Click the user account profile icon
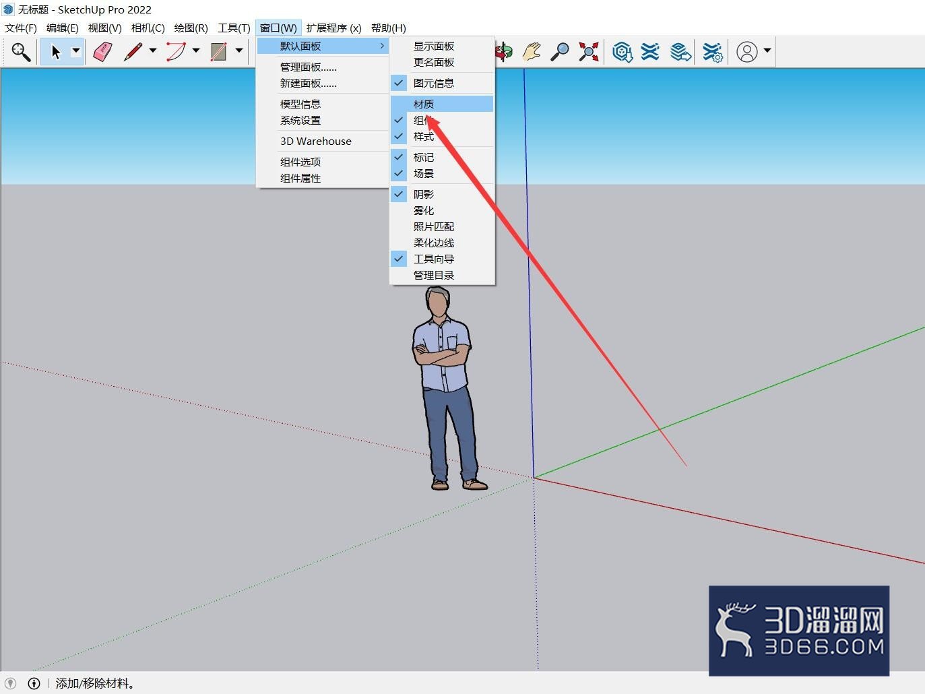Viewport: 925px width, 694px height. point(747,51)
